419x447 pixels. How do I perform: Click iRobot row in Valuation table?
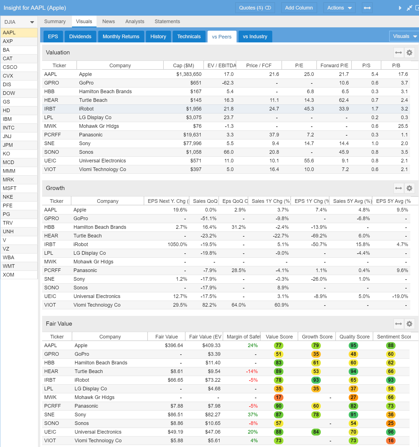pyautogui.click(x=226, y=109)
